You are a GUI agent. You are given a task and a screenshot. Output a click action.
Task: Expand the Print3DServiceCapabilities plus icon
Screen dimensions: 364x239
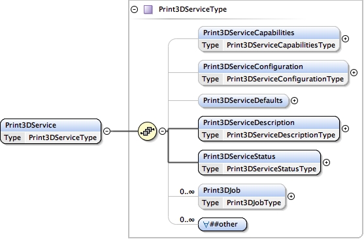(x=346, y=39)
